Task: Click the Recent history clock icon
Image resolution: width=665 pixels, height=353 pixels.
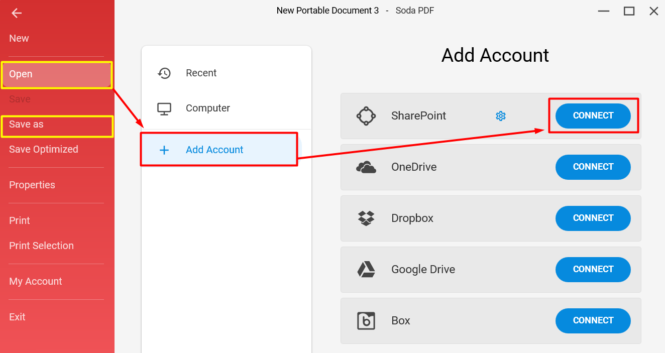Action: coord(164,73)
